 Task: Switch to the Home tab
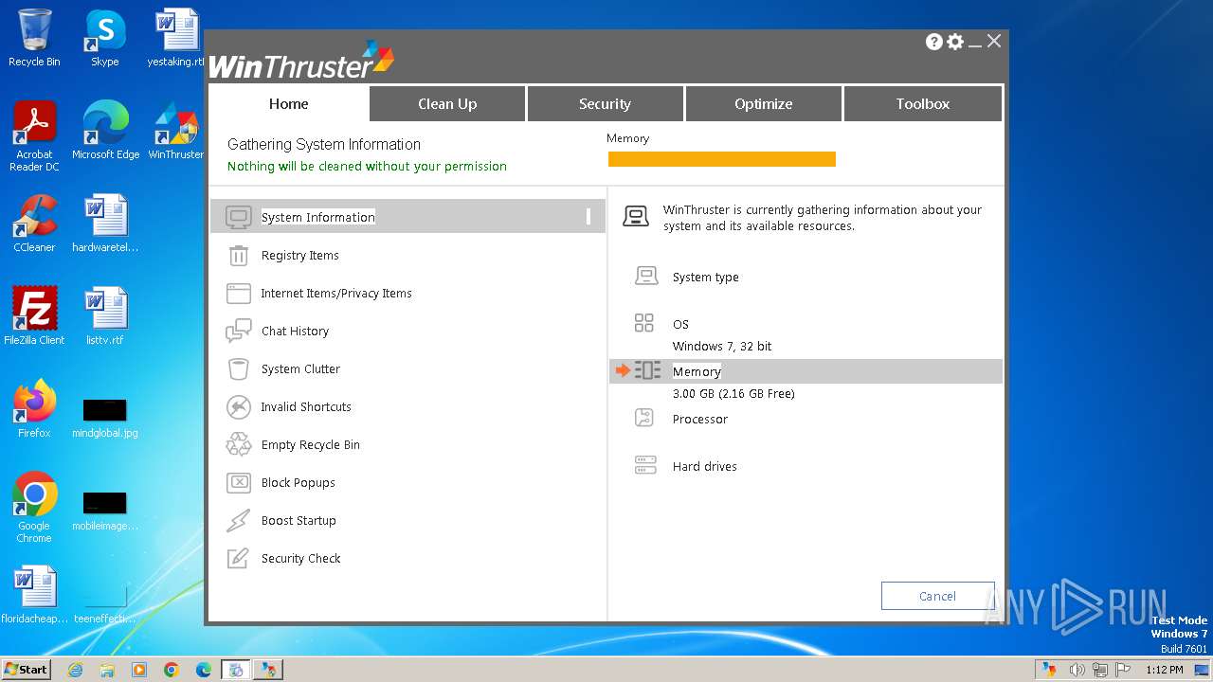(288, 104)
